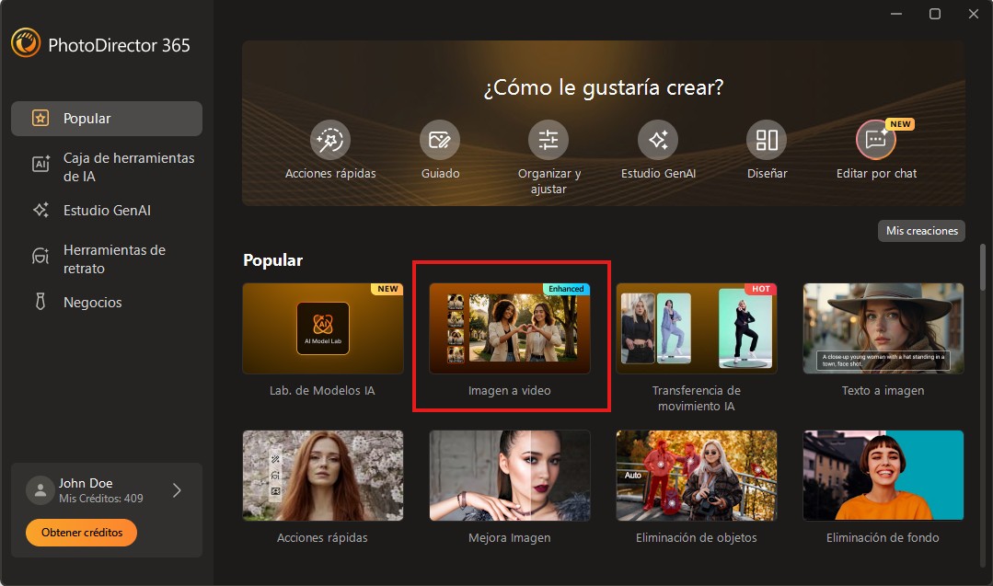993x586 pixels.
Task: Open the Eliminación de objetos thumbnail
Action: [697, 476]
